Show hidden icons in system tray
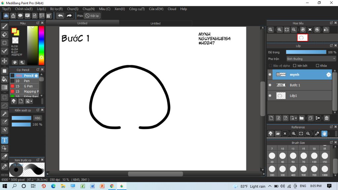Image resolution: width=338 pixels, height=190 pixels. coord(270,186)
